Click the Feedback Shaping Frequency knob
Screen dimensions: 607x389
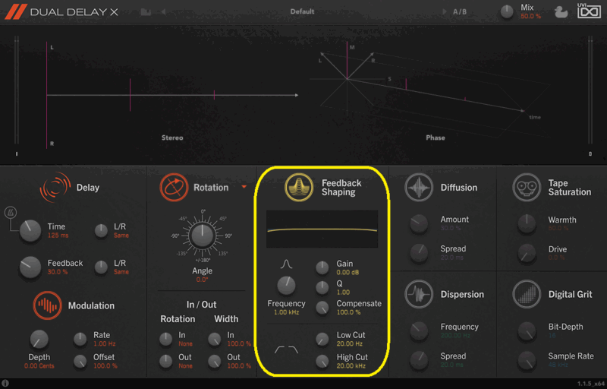pos(286,286)
